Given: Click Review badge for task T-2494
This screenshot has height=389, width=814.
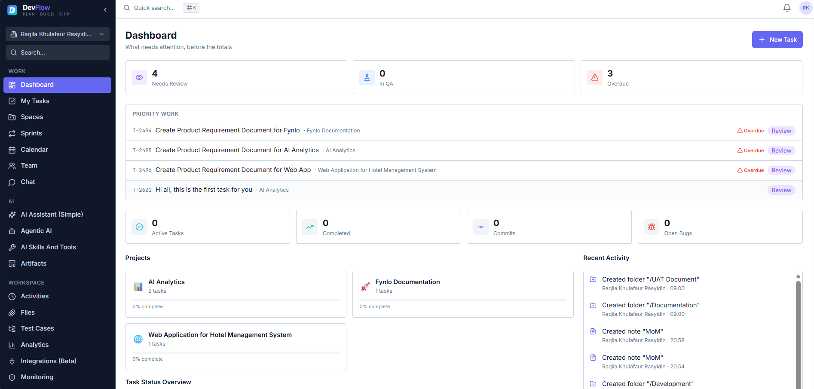Looking at the screenshot, I should coord(781,131).
